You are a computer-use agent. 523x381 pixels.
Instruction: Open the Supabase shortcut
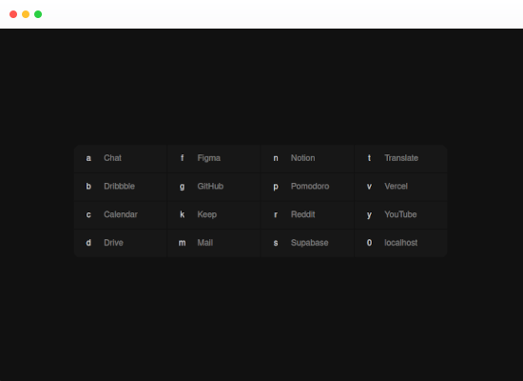[307, 243]
